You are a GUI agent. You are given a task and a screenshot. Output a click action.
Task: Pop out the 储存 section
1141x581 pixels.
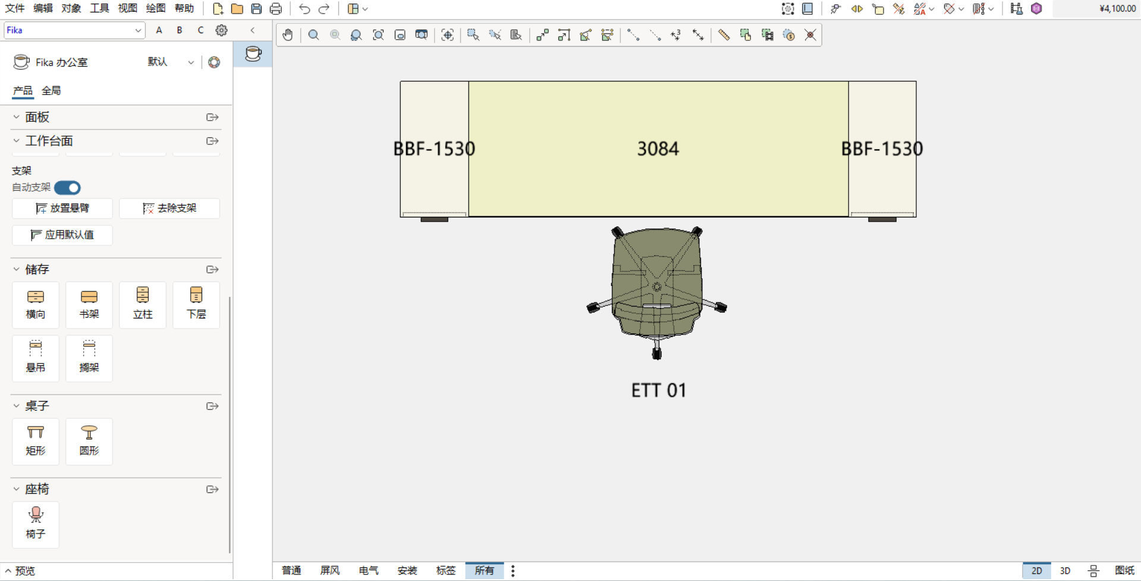212,270
